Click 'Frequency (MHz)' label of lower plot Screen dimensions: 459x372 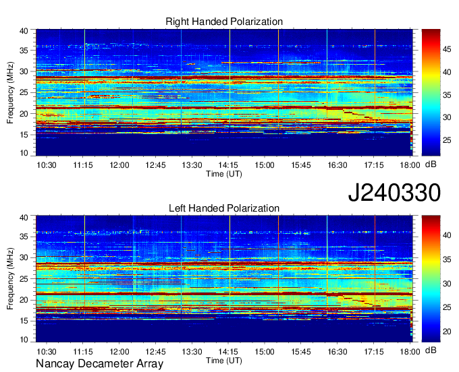[10, 279]
